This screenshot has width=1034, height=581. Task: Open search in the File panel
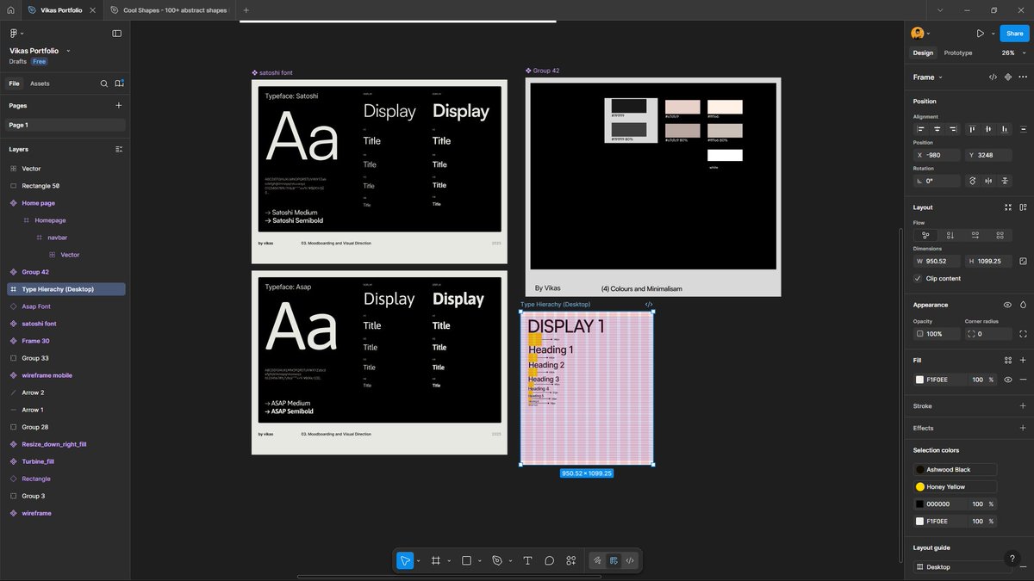(103, 83)
